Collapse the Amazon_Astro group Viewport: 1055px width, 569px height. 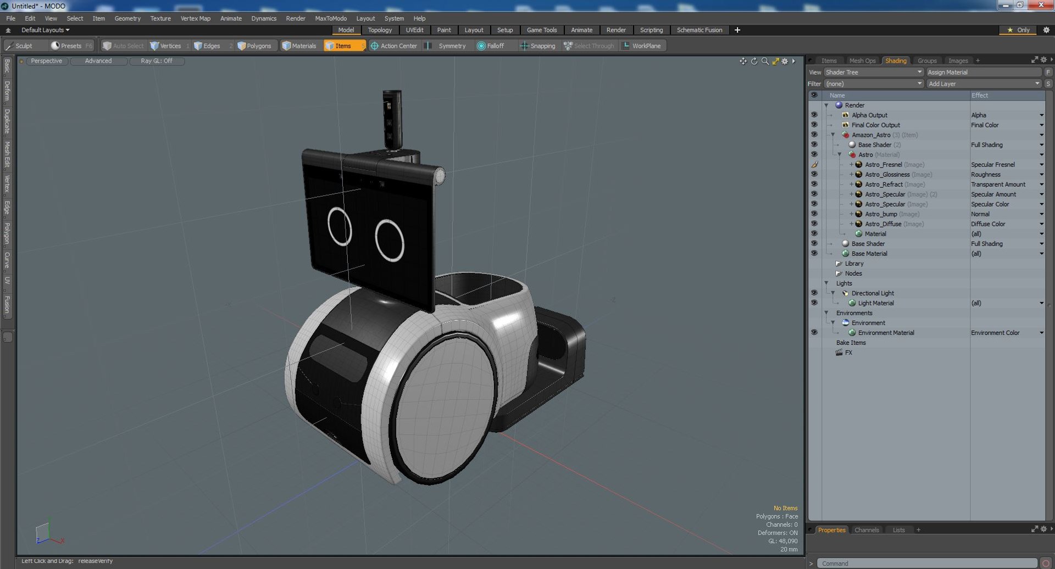click(832, 135)
